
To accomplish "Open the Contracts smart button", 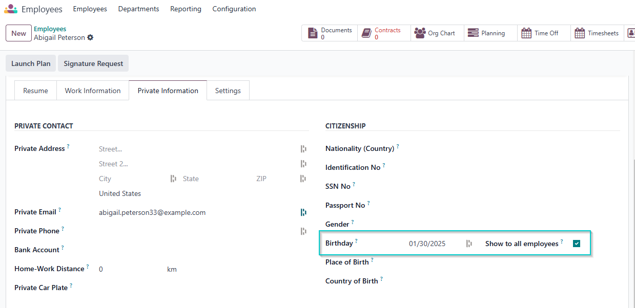I will coord(384,33).
